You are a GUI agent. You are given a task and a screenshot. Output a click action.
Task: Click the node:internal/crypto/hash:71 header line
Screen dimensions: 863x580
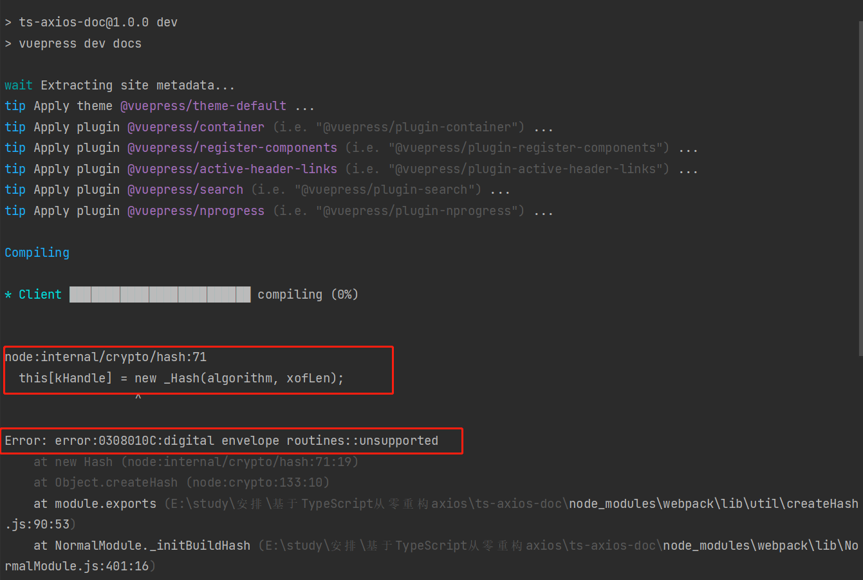tap(106, 357)
